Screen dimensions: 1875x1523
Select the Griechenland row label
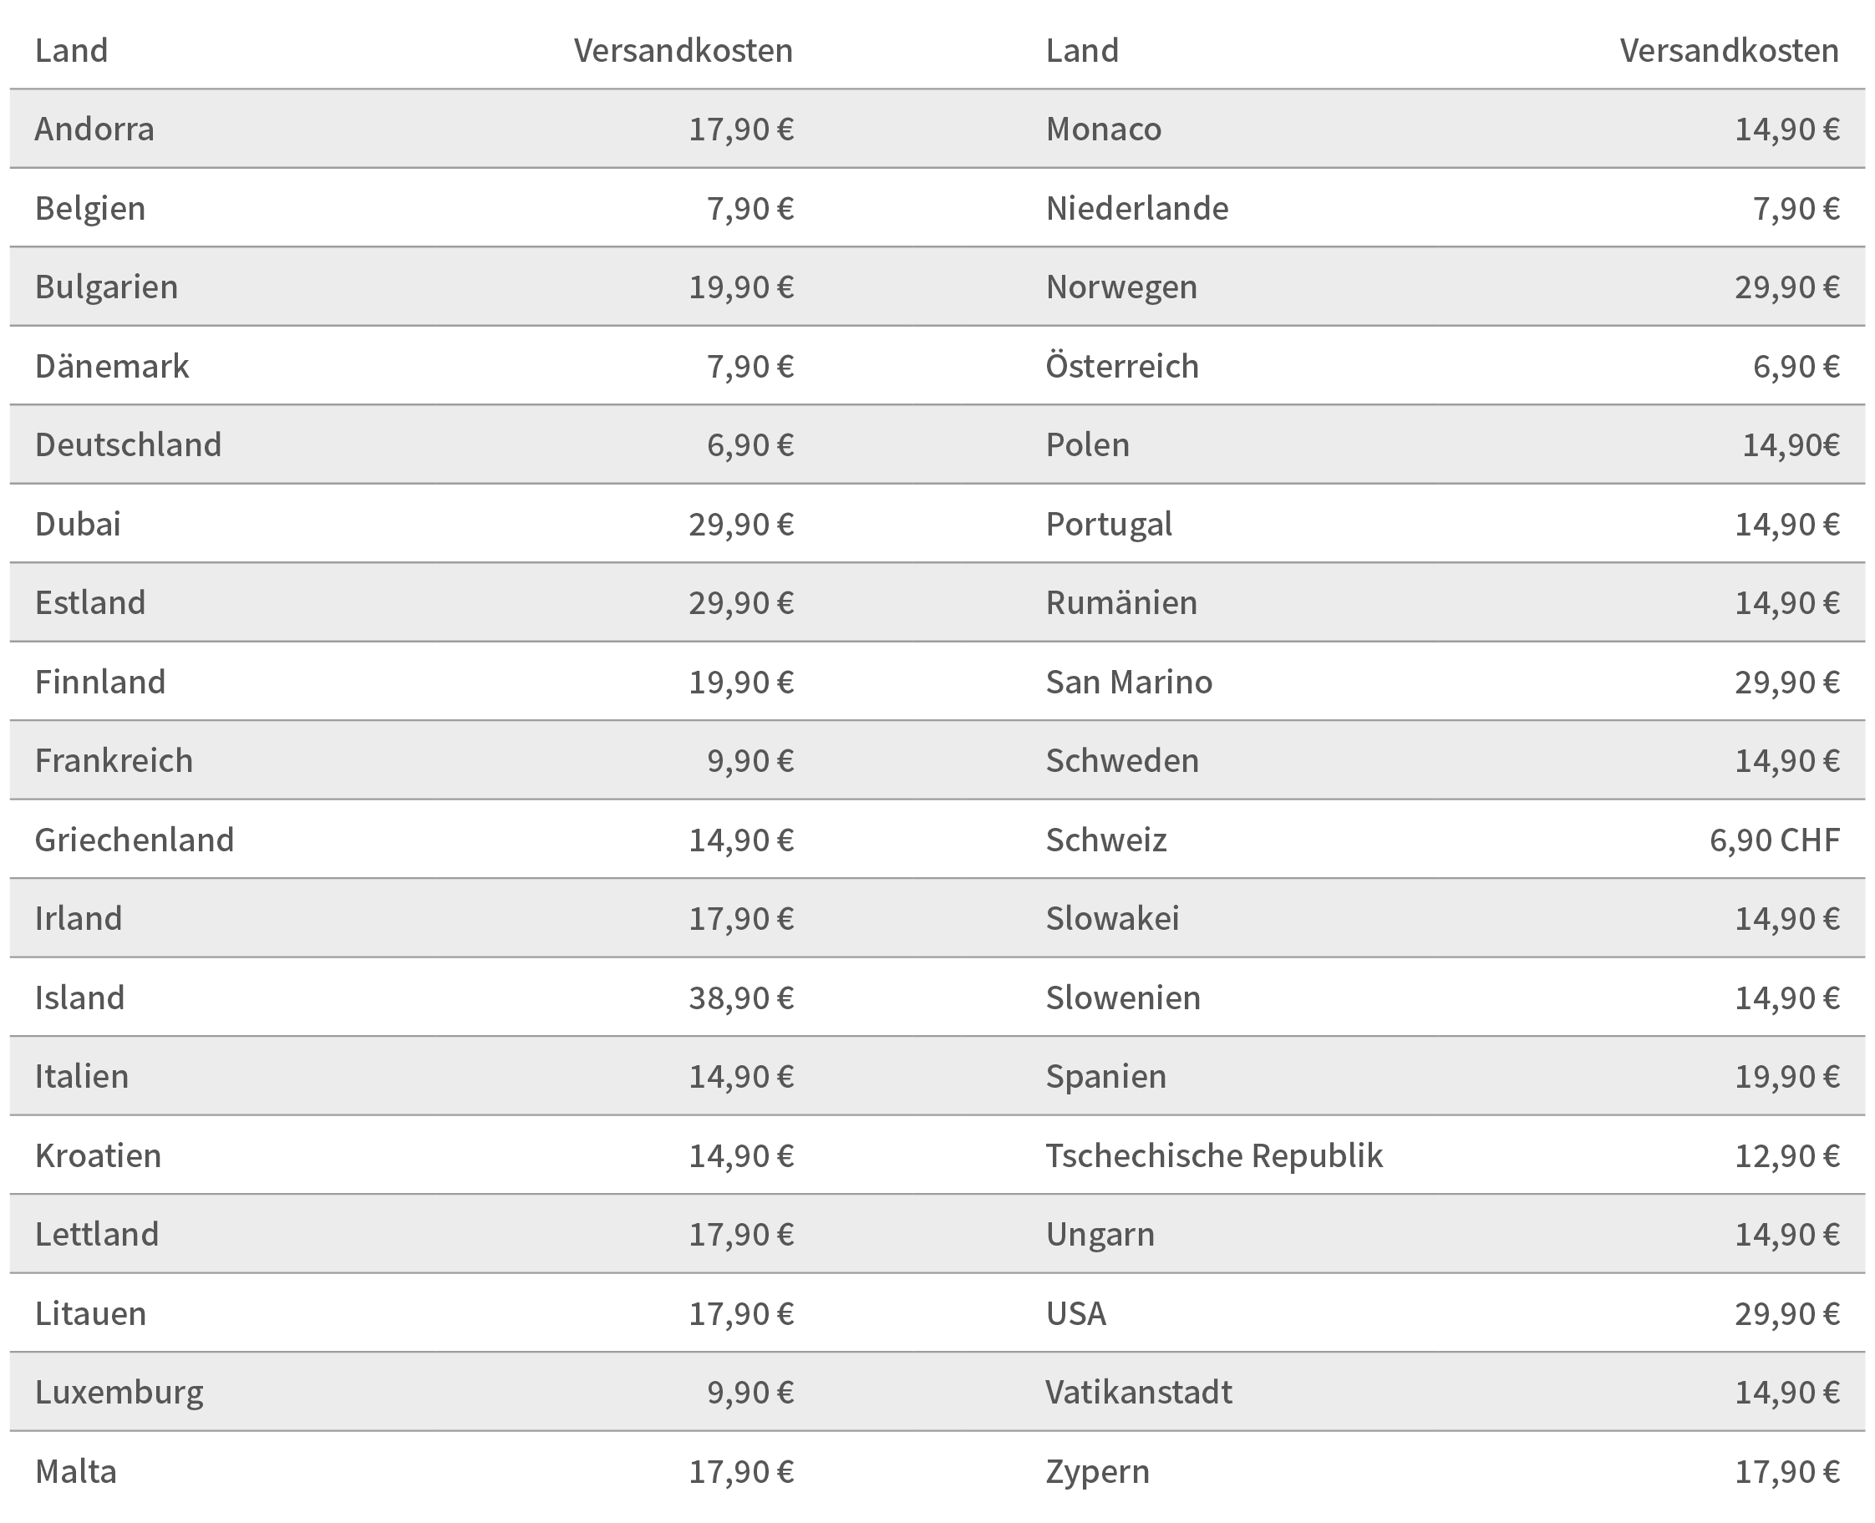[x=135, y=840]
